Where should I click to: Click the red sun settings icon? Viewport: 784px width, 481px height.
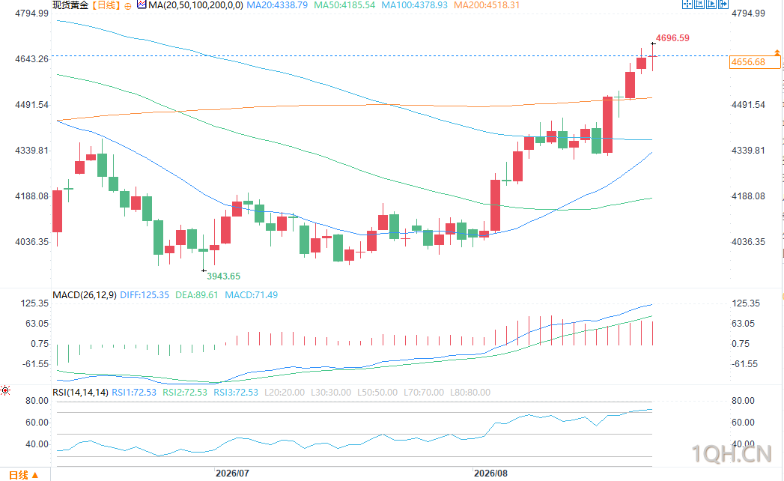(x=5, y=390)
